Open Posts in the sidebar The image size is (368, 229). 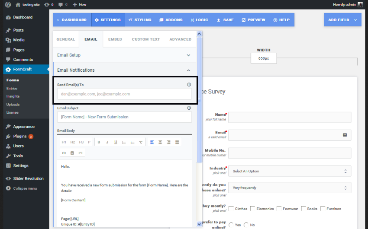point(18,30)
